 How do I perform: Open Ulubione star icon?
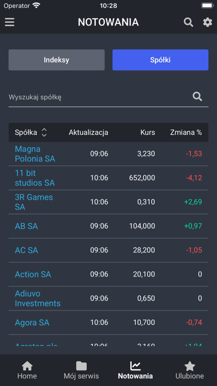[189, 366]
